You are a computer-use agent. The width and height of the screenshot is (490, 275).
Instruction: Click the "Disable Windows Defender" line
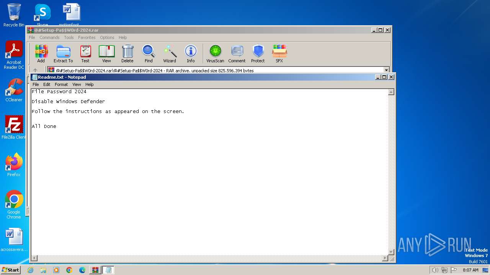tap(68, 102)
